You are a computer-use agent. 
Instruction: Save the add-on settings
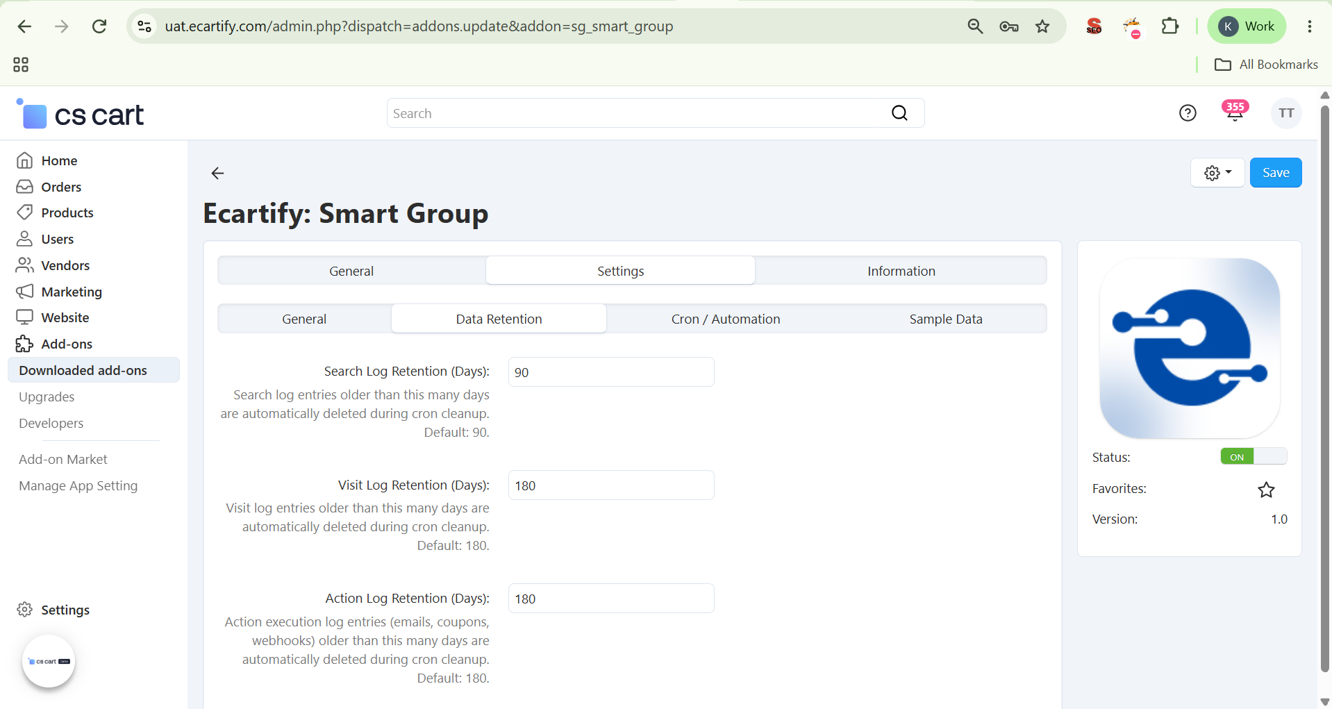[1276, 173]
